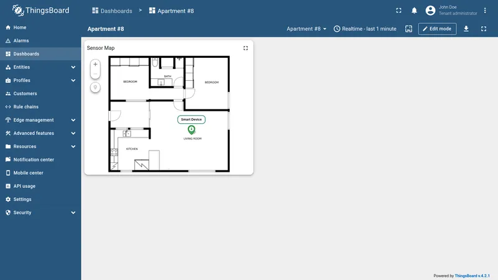This screenshot has width=498, height=280.
Task: Open the Customers page
Action: 40,94
